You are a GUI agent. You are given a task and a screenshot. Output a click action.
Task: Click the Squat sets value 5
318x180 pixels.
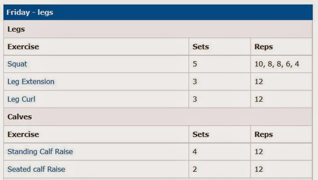click(x=195, y=64)
